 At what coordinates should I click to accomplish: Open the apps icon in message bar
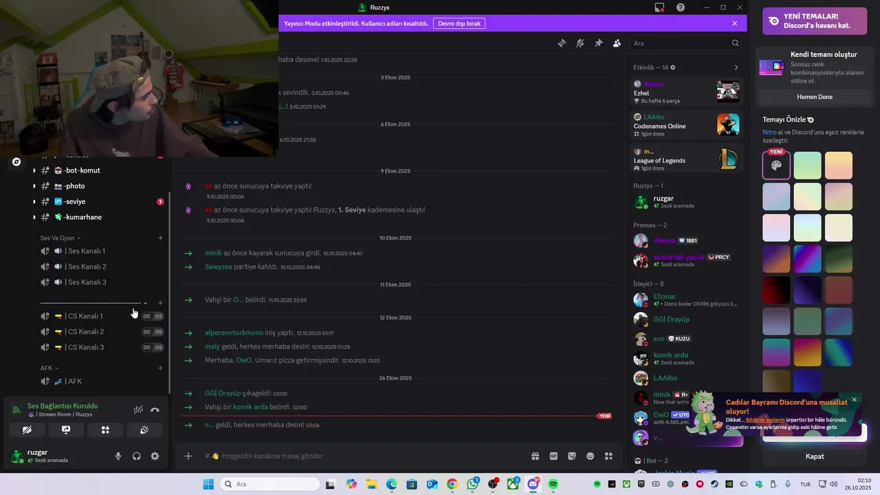point(608,456)
